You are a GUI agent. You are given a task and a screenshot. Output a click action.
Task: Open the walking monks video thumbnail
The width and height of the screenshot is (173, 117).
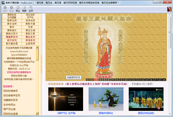[x=146, y=99]
